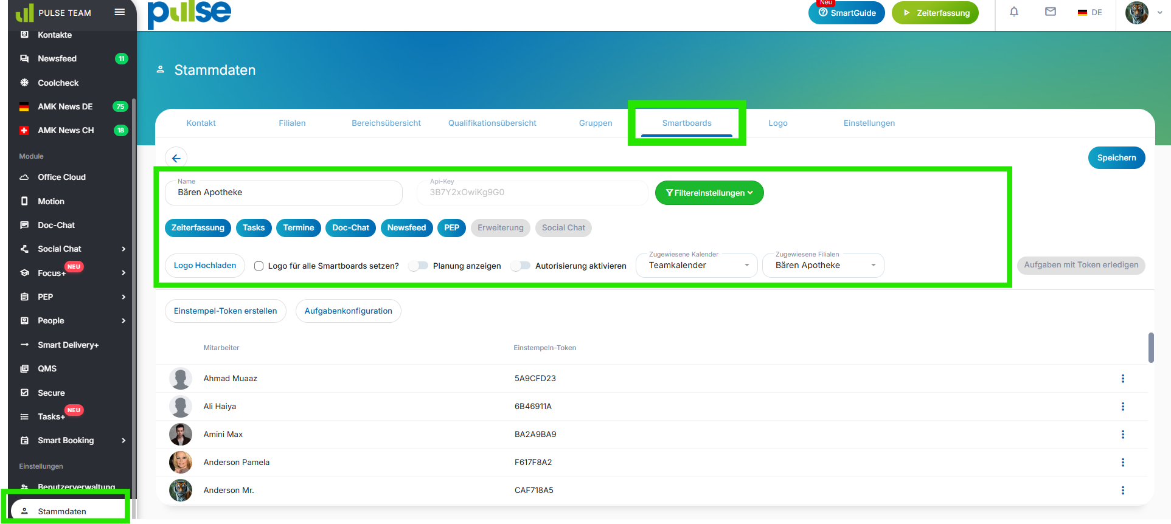
Task: Open the Zugewiesene Kalender dropdown
Action: 697,265
